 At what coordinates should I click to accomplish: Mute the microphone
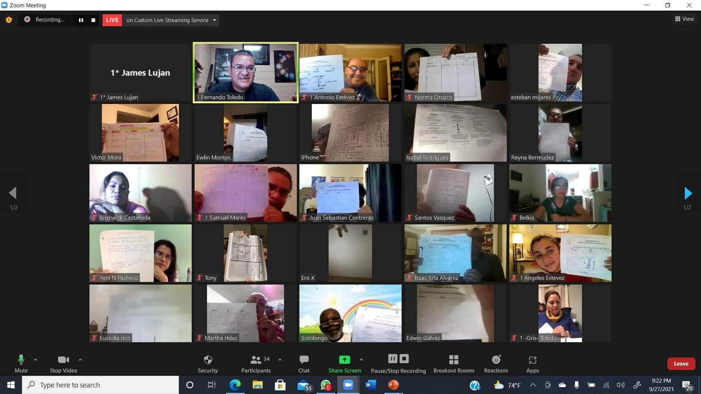pyautogui.click(x=21, y=363)
